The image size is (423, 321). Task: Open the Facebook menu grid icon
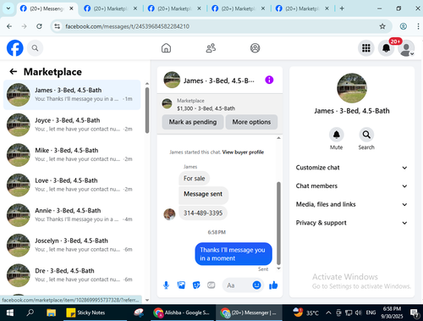pyautogui.click(x=366, y=48)
